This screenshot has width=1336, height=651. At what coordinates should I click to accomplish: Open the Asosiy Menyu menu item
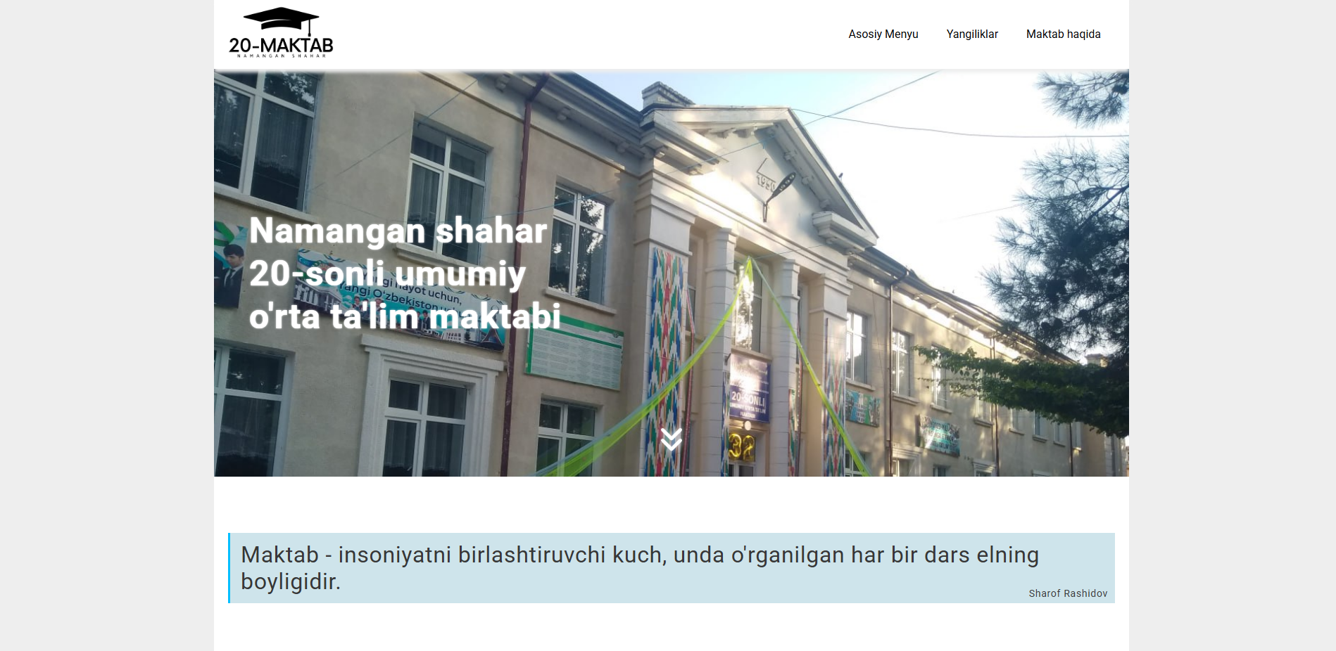pyautogui.click(x=883, y=34)
